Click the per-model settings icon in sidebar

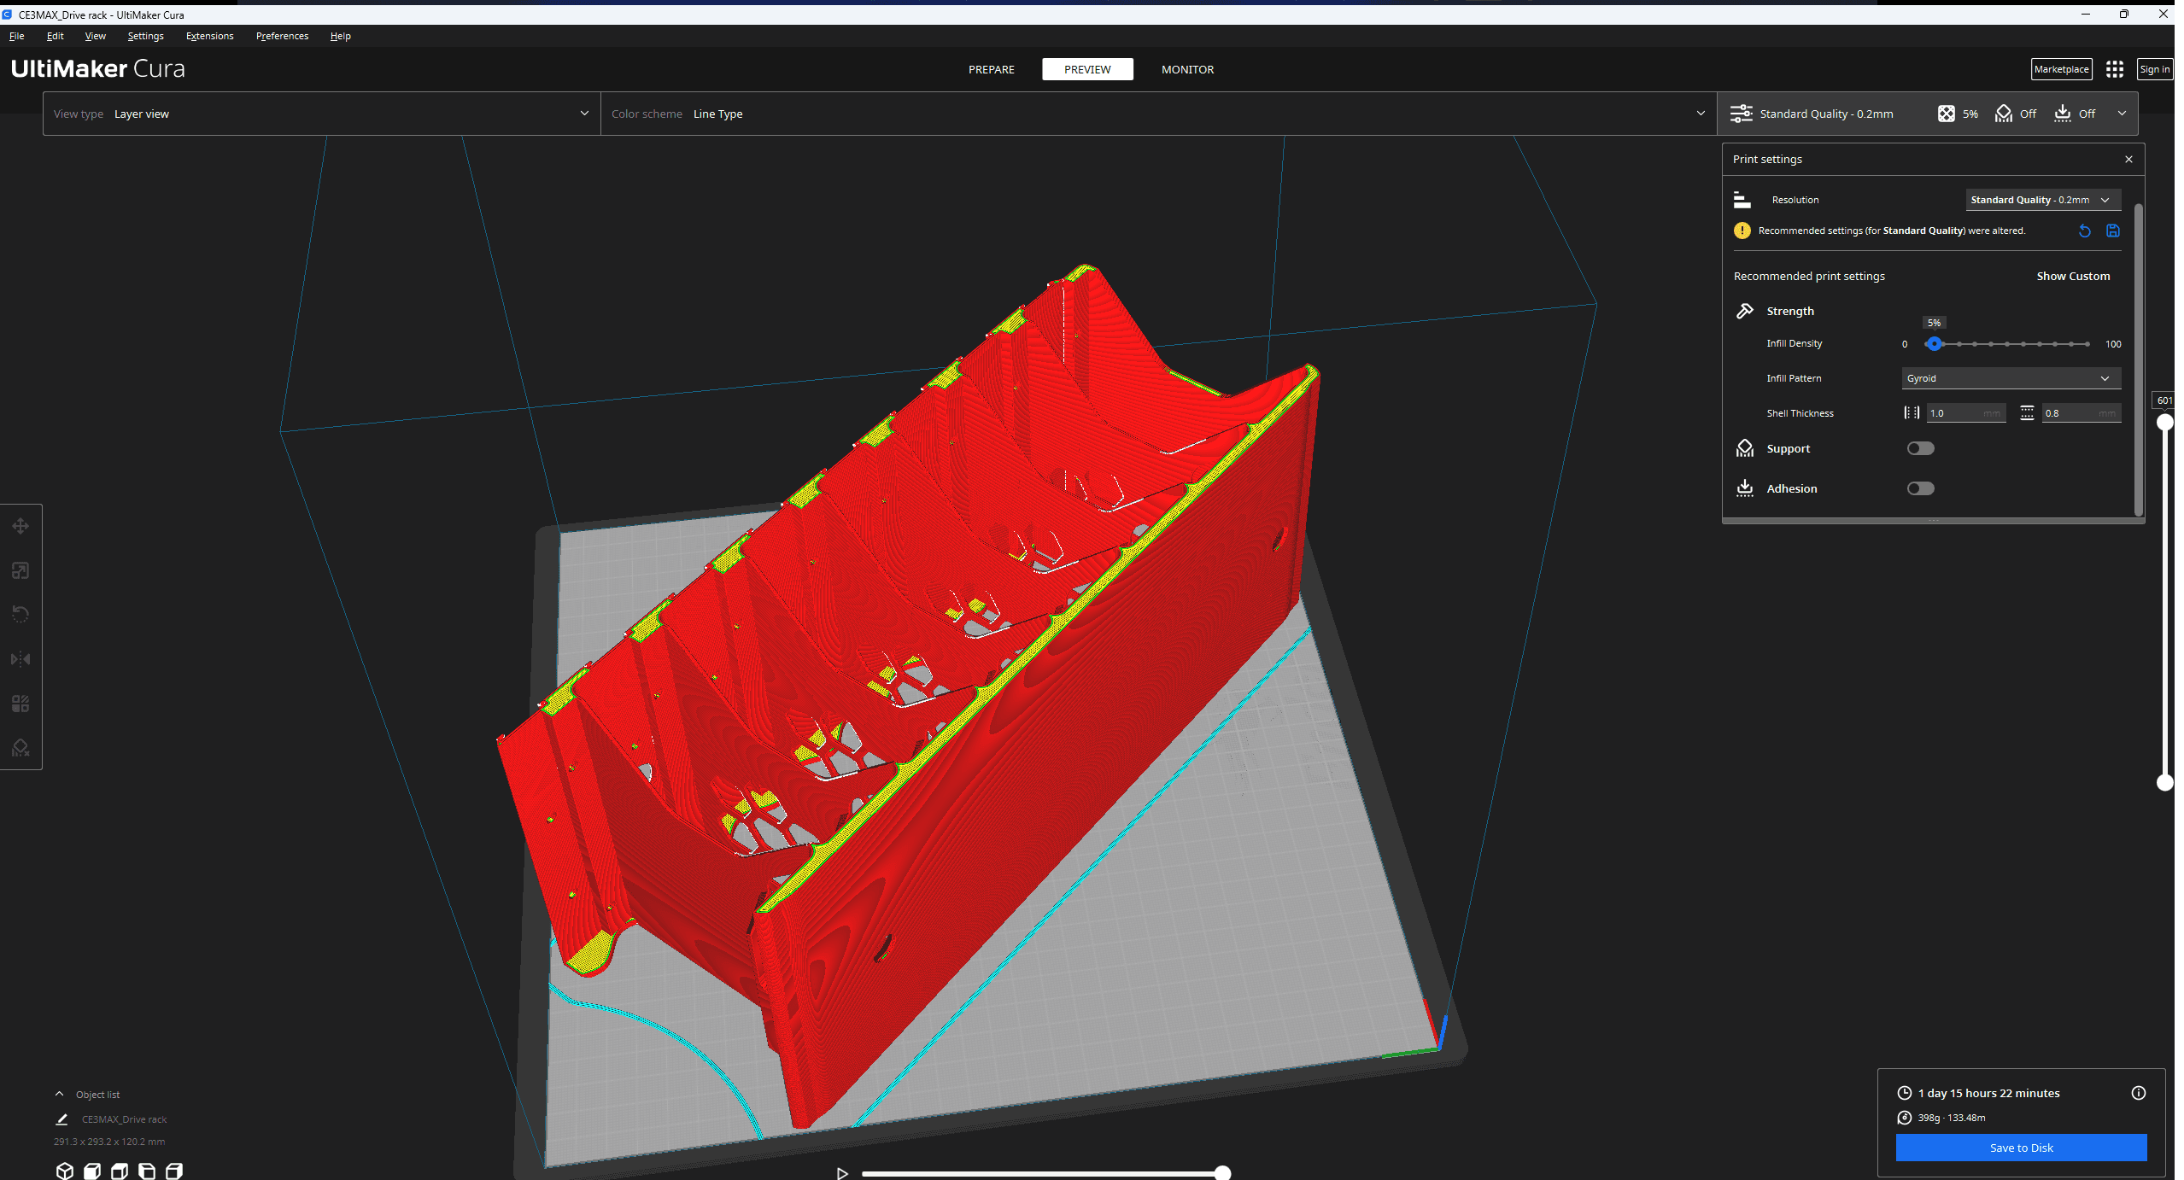coord(20,704)
